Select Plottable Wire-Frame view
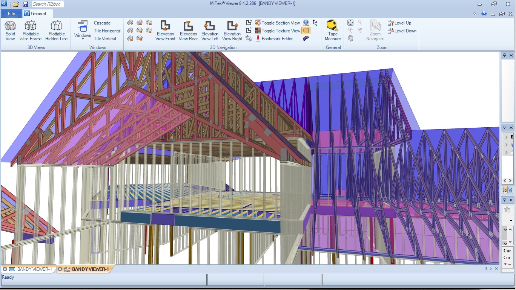516x290 pixels. point(31,31)
